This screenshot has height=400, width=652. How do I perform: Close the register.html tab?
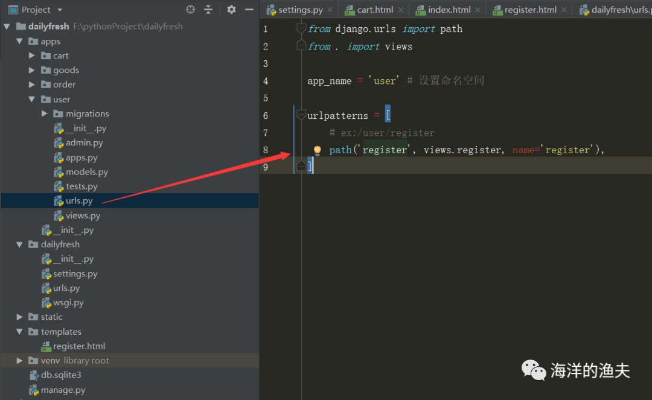click(x=564, y=10)
